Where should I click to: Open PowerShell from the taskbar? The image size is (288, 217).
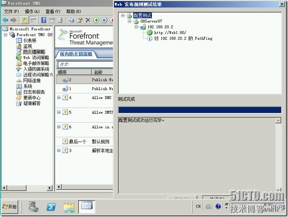(x=51, y=207)
